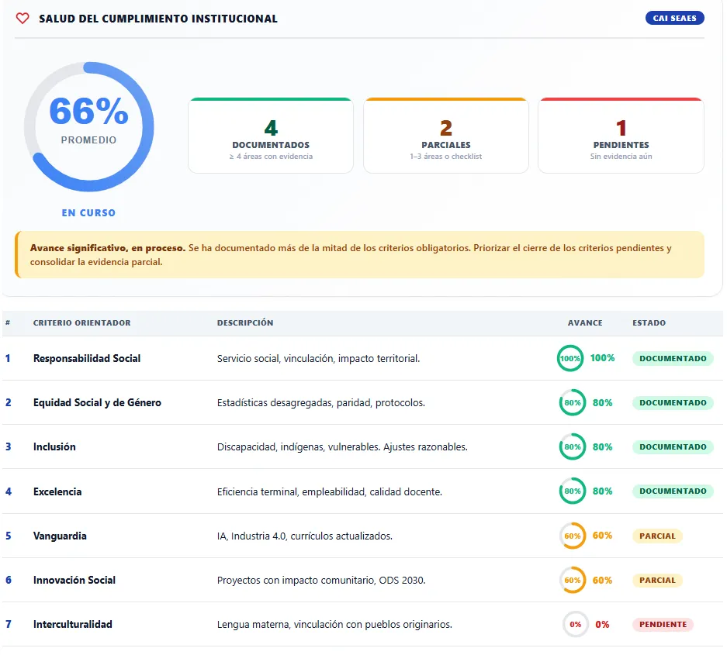The image size is (727, 655).
Task: Click the Descripción column header
Action: click(x=245, y=323)
